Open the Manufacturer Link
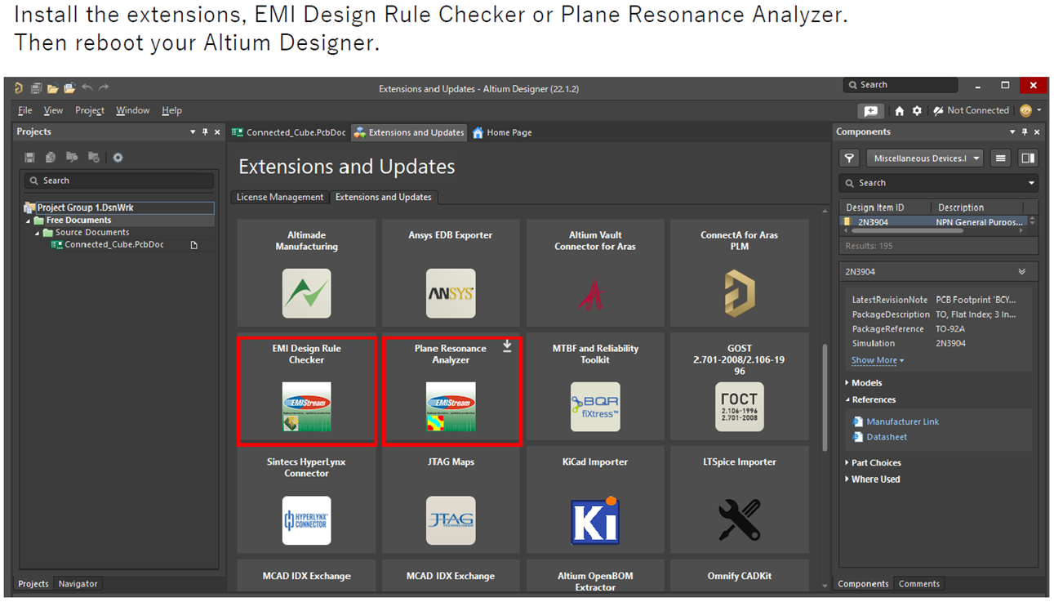The height and width of the screenshot is (602, 1054). [902, 422]
